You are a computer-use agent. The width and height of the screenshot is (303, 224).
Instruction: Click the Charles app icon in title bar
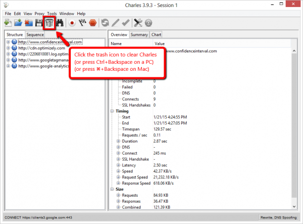(x=6, y=5)
